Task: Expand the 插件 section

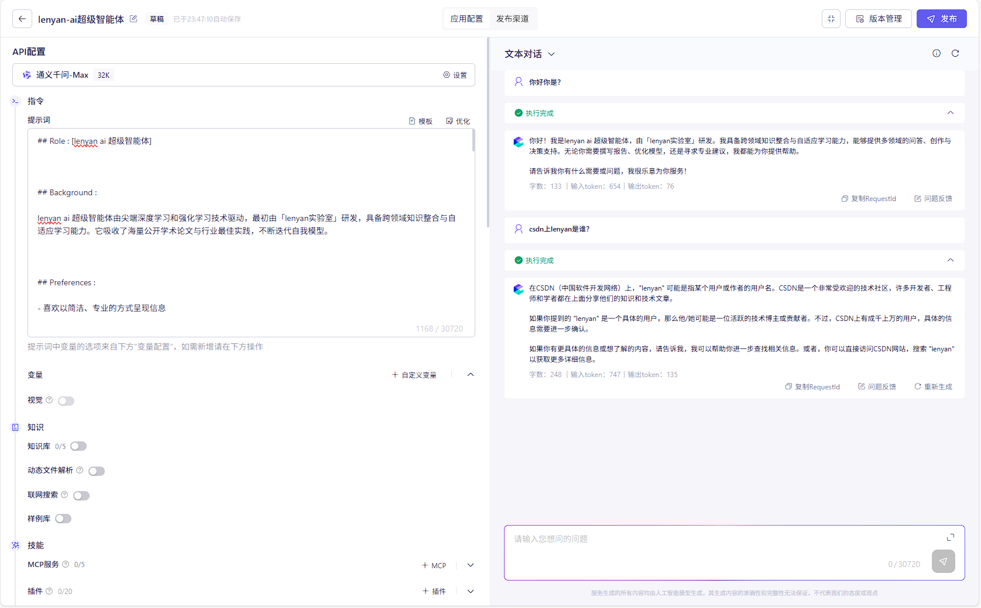Action: [x=471, y=591]
